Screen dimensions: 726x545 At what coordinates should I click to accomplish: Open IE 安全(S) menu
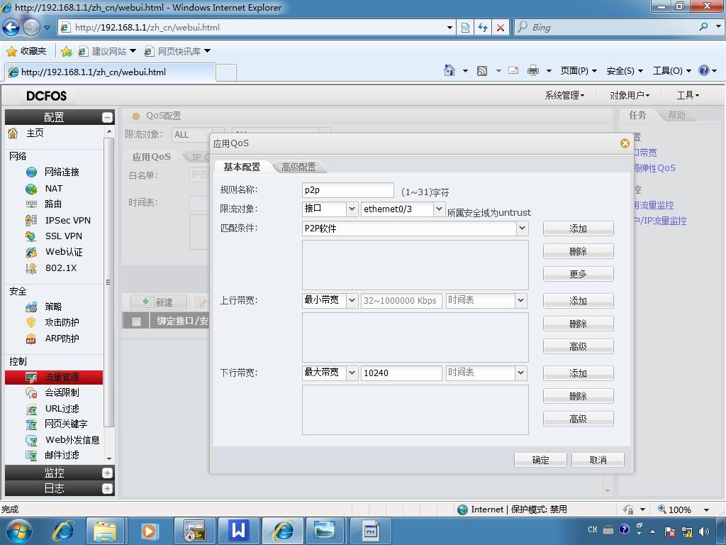click(x=625, y=71)
